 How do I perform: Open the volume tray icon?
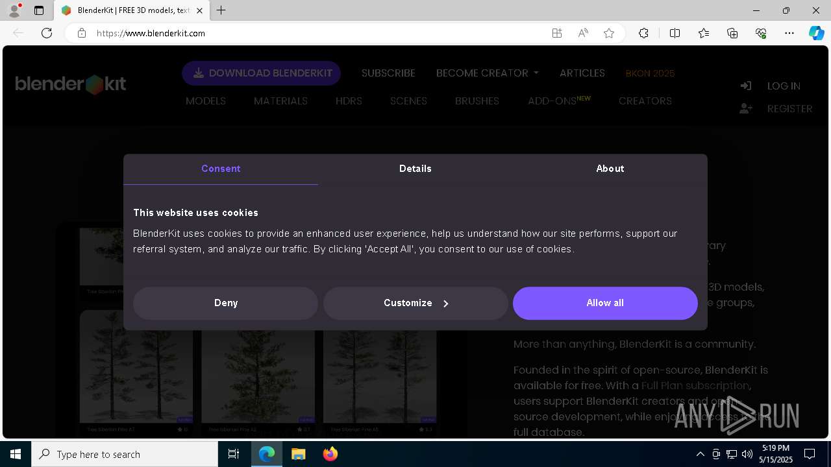[747, 454]
